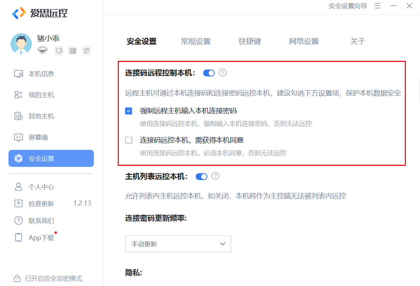The image size is (420, 286).
Task: Open the 猪小乖 user avatar
Action: click(x=21, y=44)
